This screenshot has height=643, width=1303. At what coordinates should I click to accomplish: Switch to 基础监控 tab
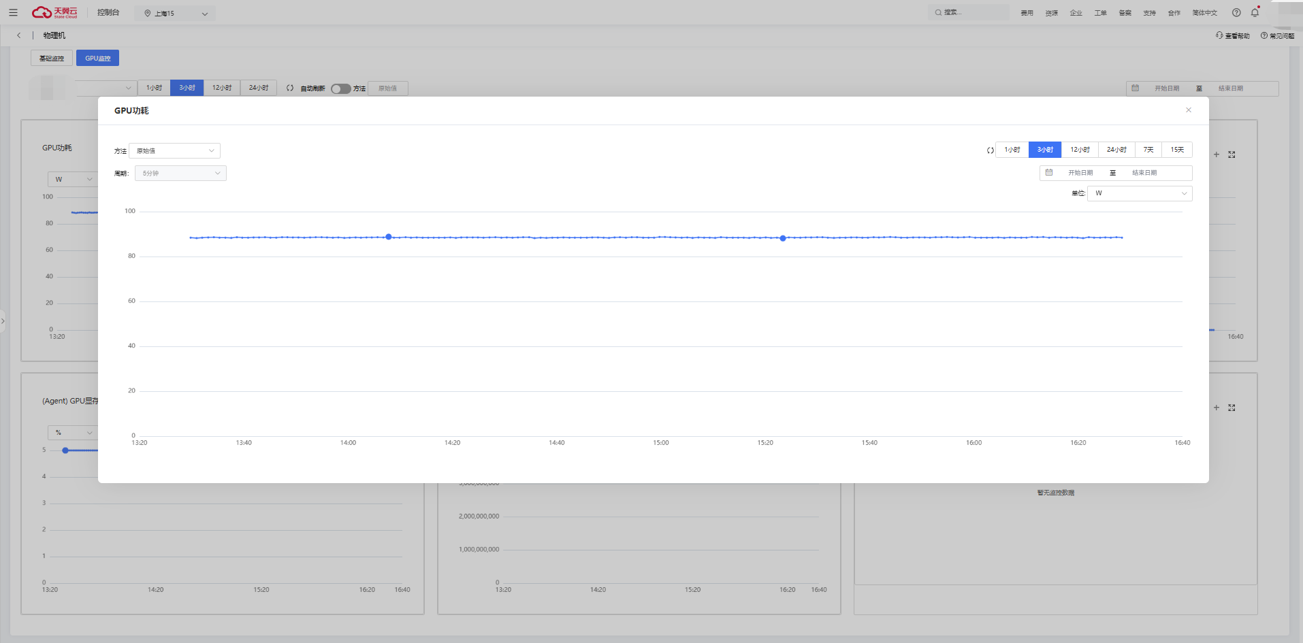52,58
